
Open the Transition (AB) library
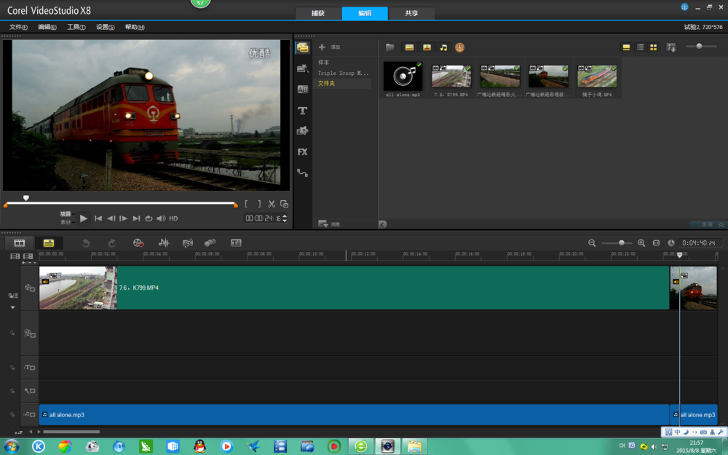pos(303,90)
